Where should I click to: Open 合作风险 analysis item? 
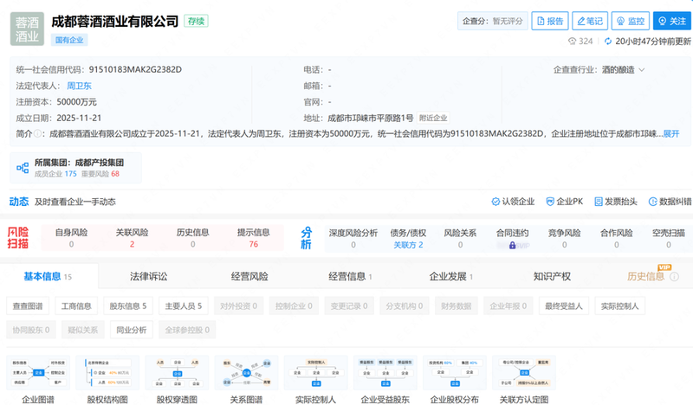(x=617, y=239)
